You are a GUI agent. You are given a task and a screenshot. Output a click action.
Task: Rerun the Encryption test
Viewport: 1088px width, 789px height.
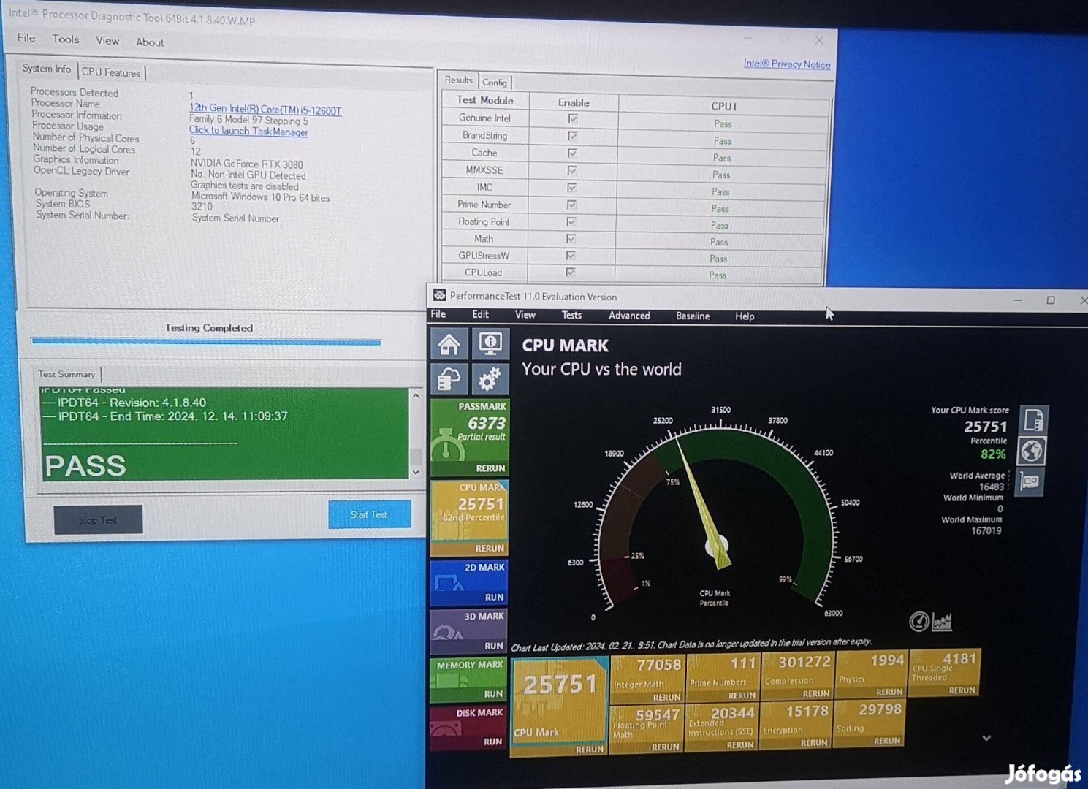(814, 742)
